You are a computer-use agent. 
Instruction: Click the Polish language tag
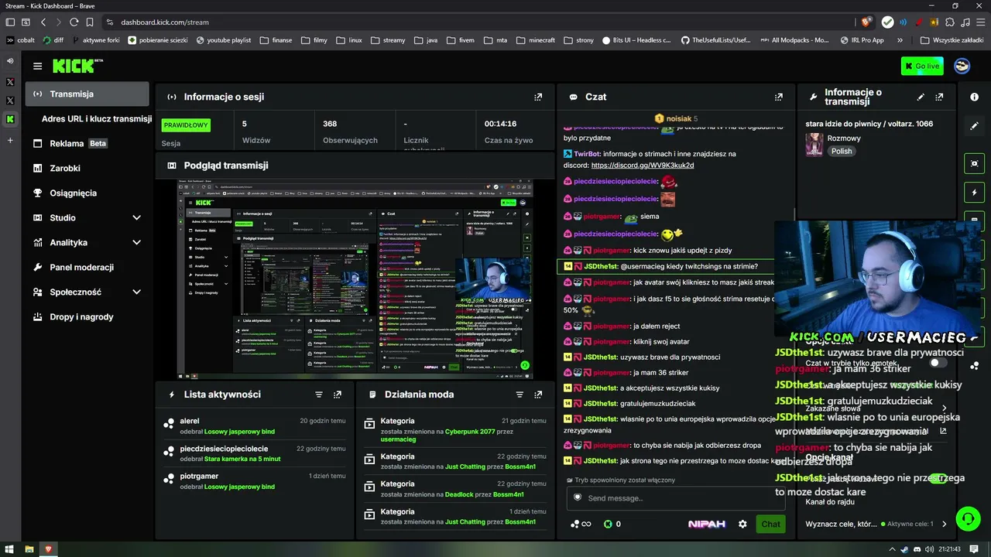[x=842, y=151]
